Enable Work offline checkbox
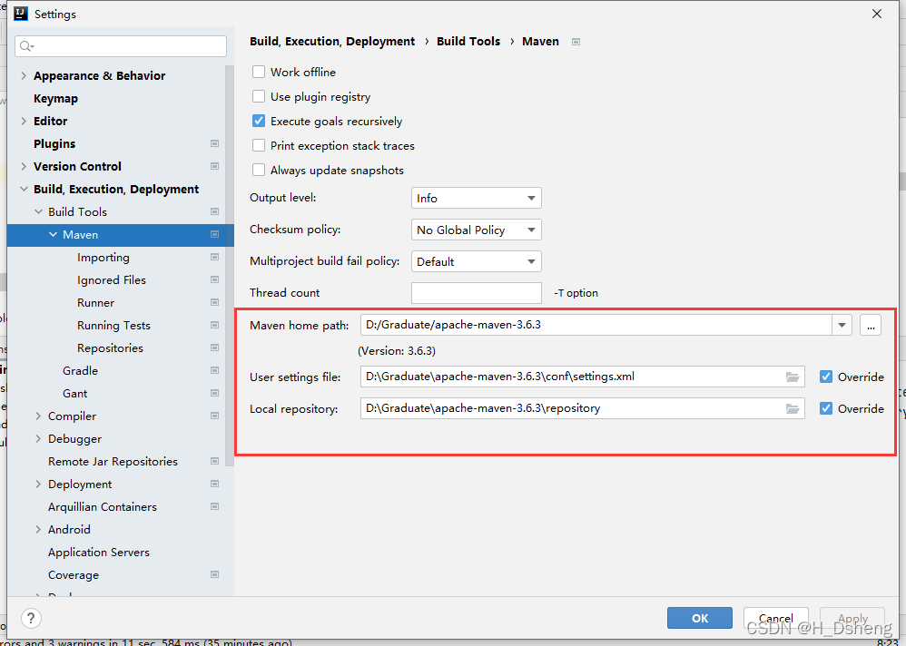 point(259,73)
